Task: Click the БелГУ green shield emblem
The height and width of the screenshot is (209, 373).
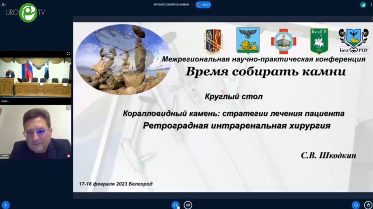Action: click(x=319, y=41)
